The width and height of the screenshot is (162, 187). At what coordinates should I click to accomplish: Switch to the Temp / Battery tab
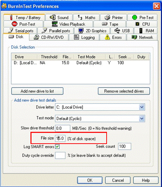(x=24, y=18)
